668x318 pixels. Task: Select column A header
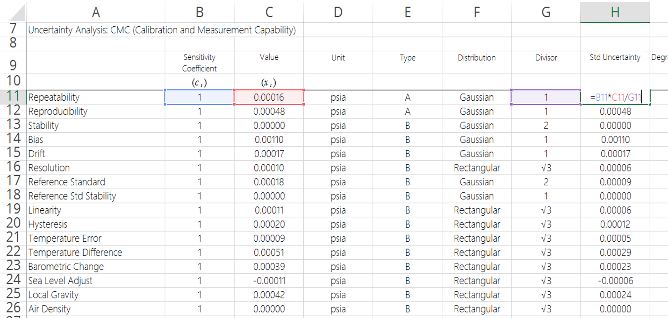(96, 12)
